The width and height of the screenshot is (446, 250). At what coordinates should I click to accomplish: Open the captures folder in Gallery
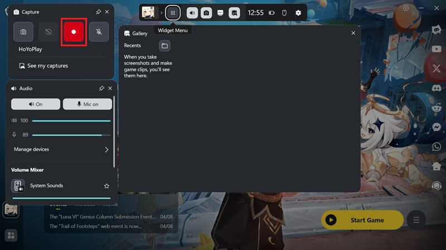[164, 46]
